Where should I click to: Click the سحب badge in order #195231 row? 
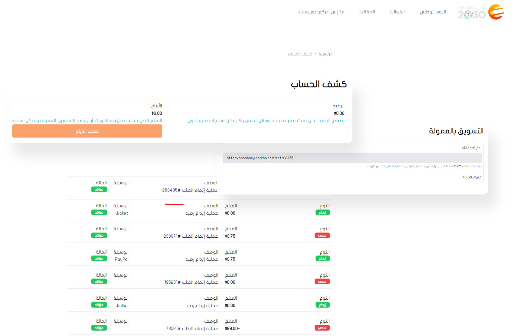(322, 282)
